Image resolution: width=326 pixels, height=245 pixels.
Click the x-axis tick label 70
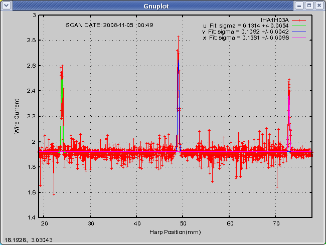coord(276,223)
